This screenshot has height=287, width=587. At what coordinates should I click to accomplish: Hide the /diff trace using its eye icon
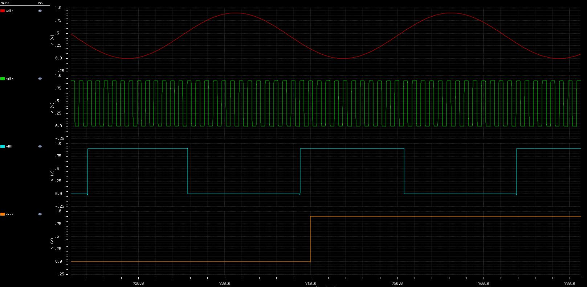click(40, 146)
